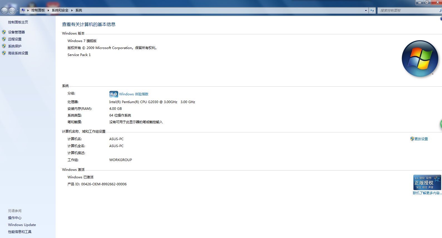Expand the arrow after 控制面板 breadcrumb
This screenshot has height=238, width=442.
pyautogui.click(x=48, y=10)
